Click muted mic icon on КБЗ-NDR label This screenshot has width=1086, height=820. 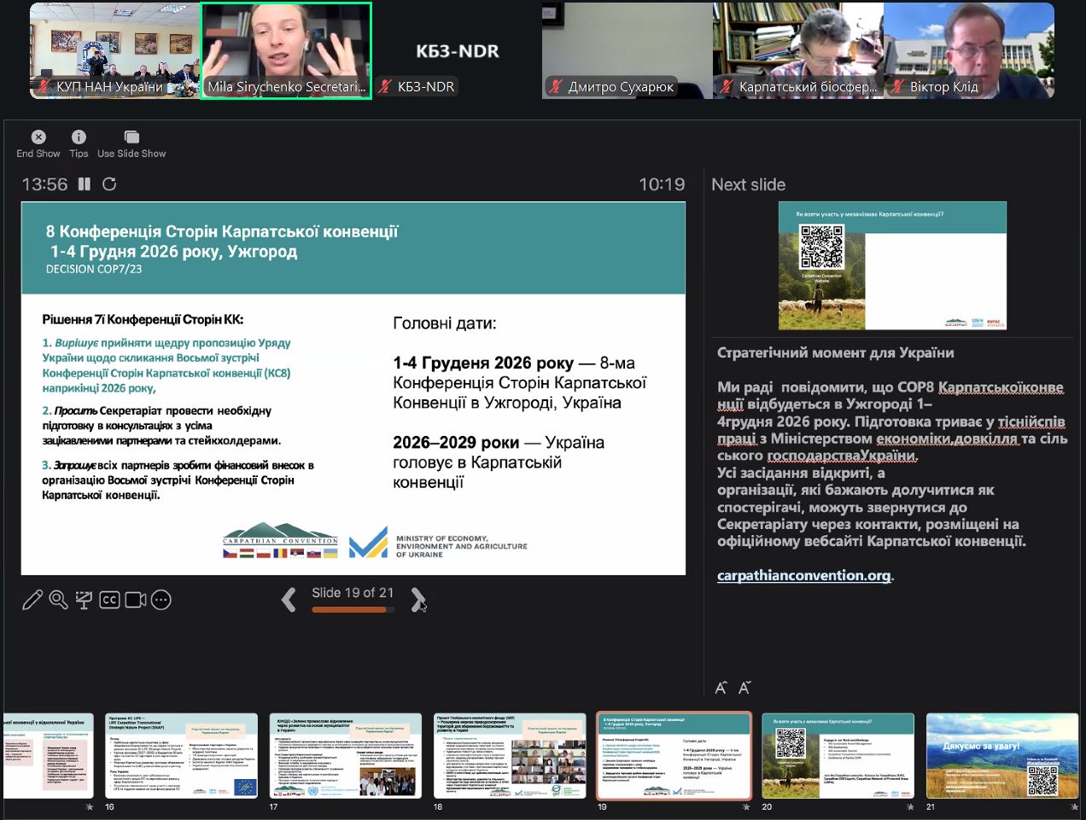[x=385, y=86]
